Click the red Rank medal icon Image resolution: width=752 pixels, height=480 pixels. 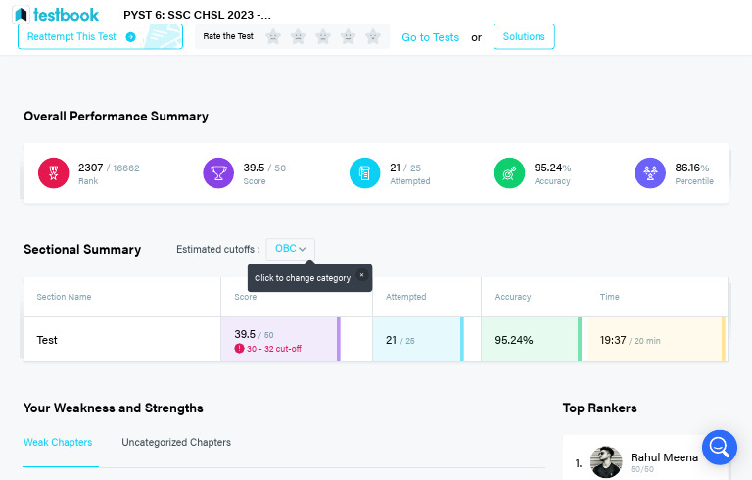click(x=53, y=173)
